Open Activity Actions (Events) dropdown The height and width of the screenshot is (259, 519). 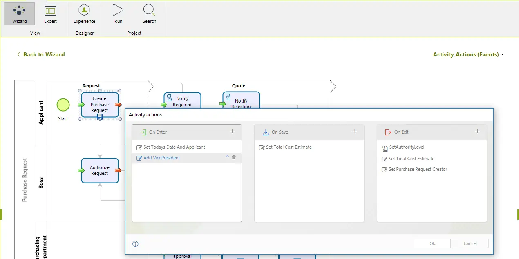click(468, 54)
